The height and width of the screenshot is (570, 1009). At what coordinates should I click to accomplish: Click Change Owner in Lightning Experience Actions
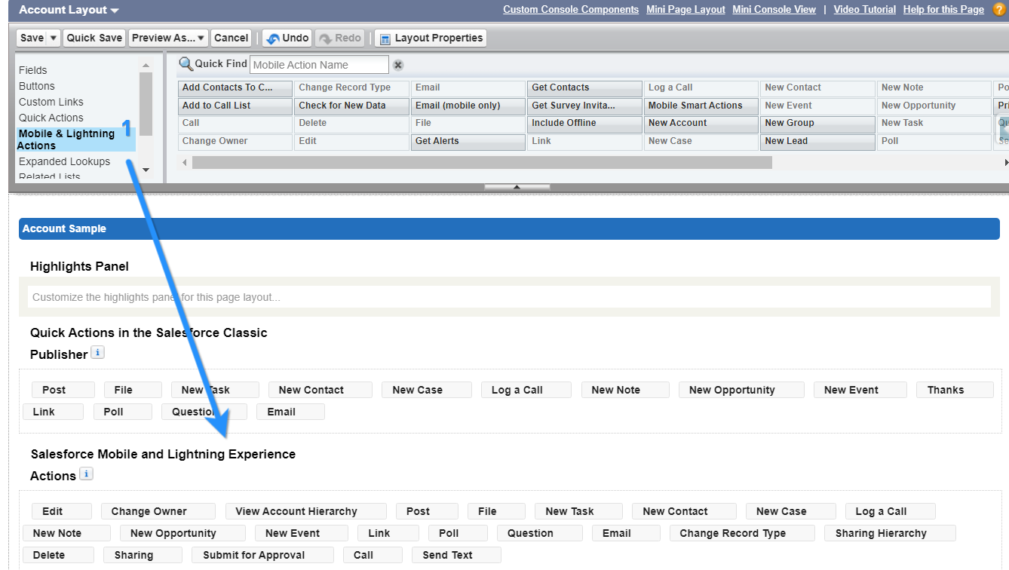(158, 511)
